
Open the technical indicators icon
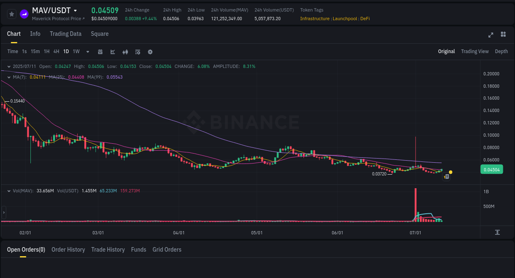[x=138, y=51]
